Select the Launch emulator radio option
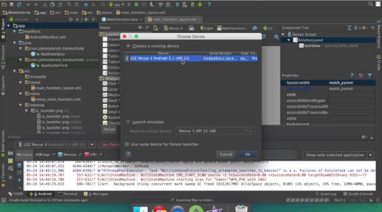 tap(128, 122)
